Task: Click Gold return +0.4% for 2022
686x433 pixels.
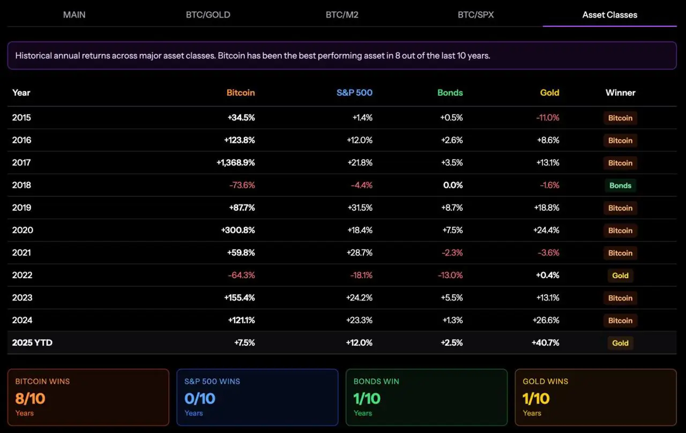Action: click(548, 275)
